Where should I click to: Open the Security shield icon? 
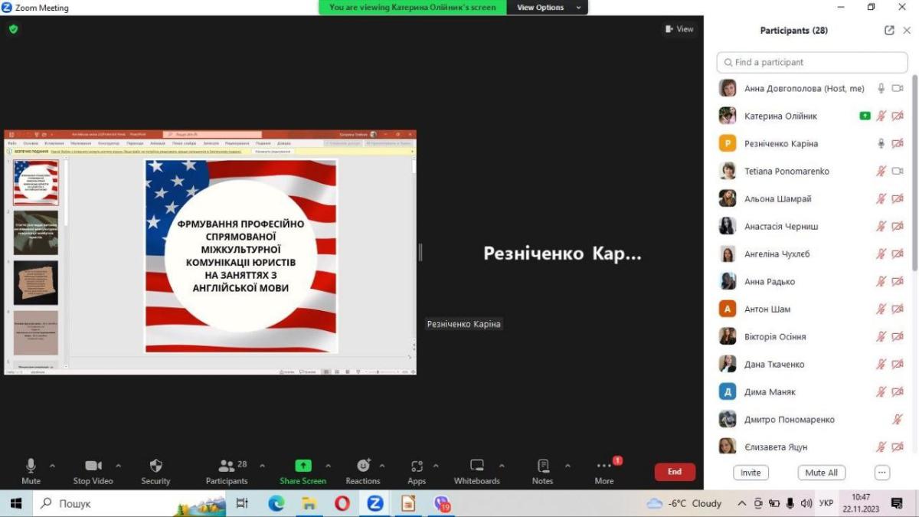tap(155, 466)
